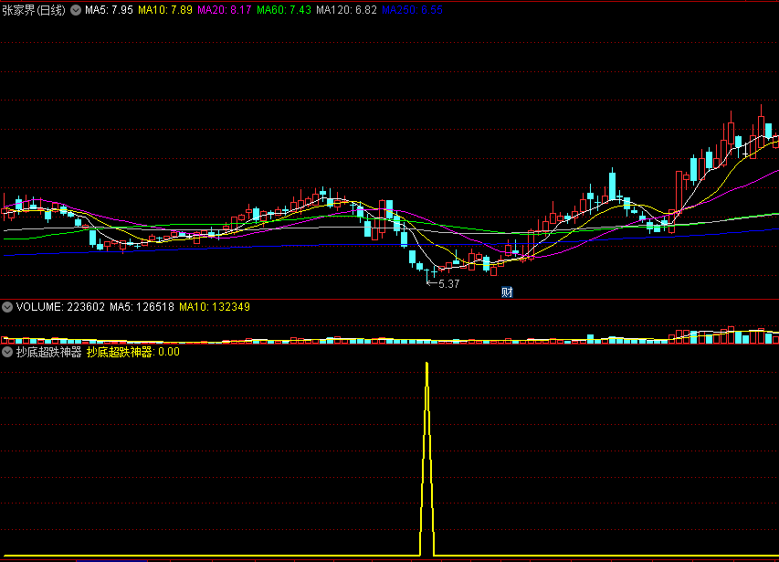The width and height of the screenshot is (779, 562).
Task: Select the MA60: 7.43 label
Action: (x=284, y=10)
